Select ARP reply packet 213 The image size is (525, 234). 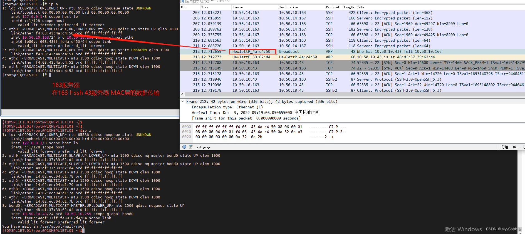(352, 57)
